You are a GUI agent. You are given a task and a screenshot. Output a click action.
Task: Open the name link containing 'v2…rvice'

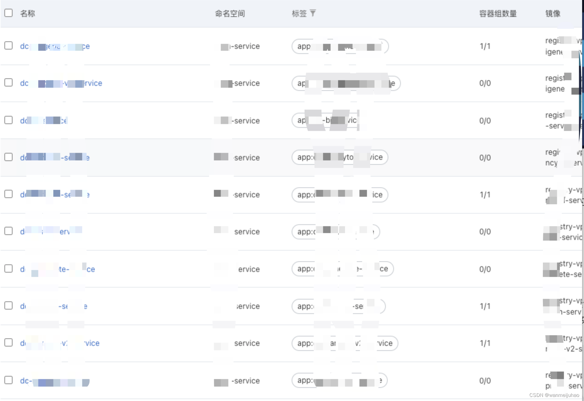pyautogui.click(x=60, y=343)
